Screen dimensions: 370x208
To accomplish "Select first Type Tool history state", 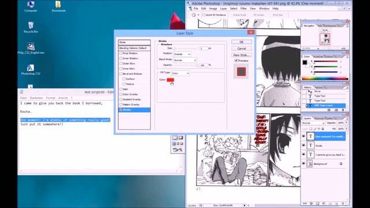I will [x=325, y=96].
